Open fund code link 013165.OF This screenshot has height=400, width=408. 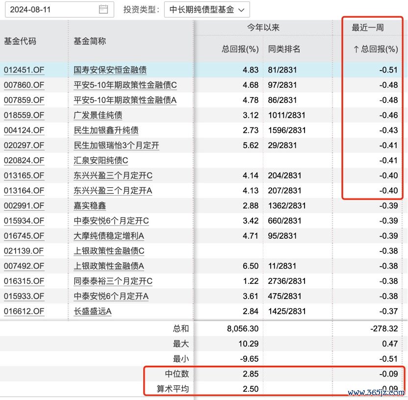[24, 175]
